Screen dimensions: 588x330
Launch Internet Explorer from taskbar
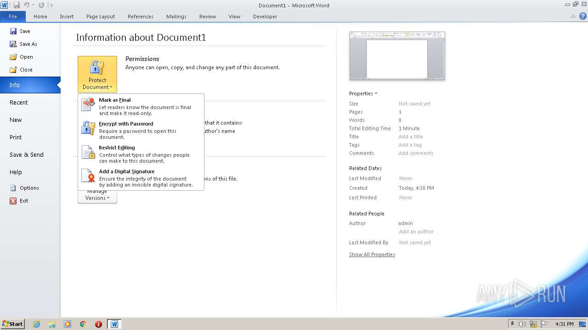(x=36, y=324)
